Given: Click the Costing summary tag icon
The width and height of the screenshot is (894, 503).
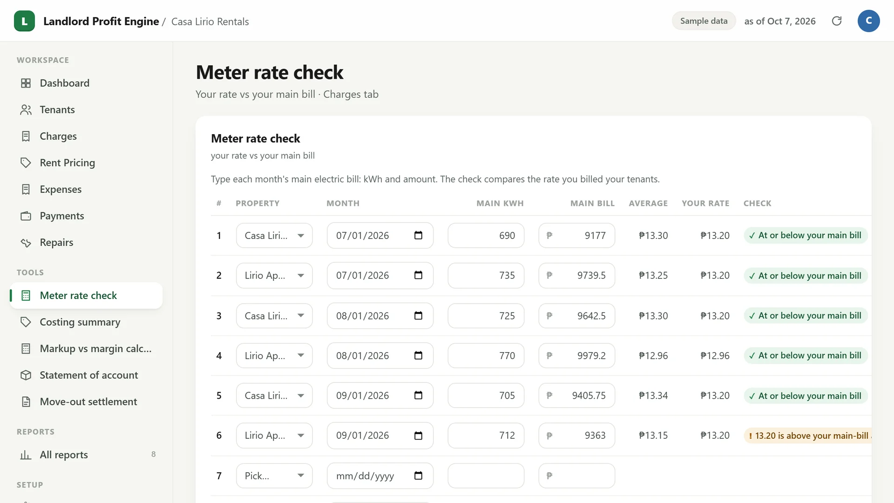Looking at the screenshot, I should pos(26,322).
